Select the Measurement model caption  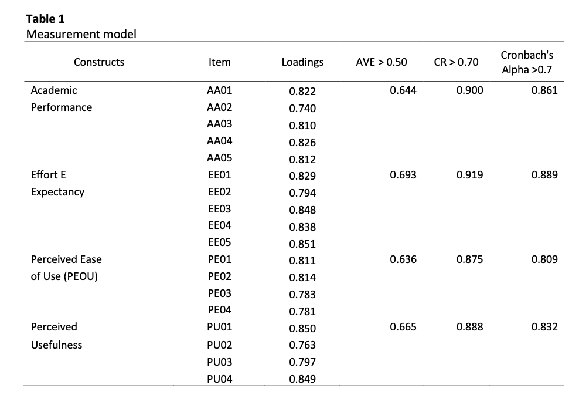pos(81,34)
